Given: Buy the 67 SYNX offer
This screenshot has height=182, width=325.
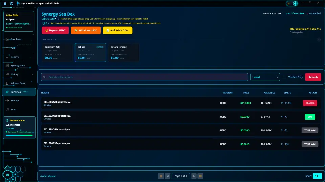Looking at the screenshot, I should coord(310,117).
